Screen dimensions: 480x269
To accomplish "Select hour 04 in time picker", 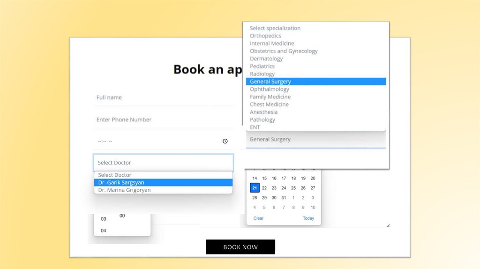I will pyautogui.click(x=104, y=231).
